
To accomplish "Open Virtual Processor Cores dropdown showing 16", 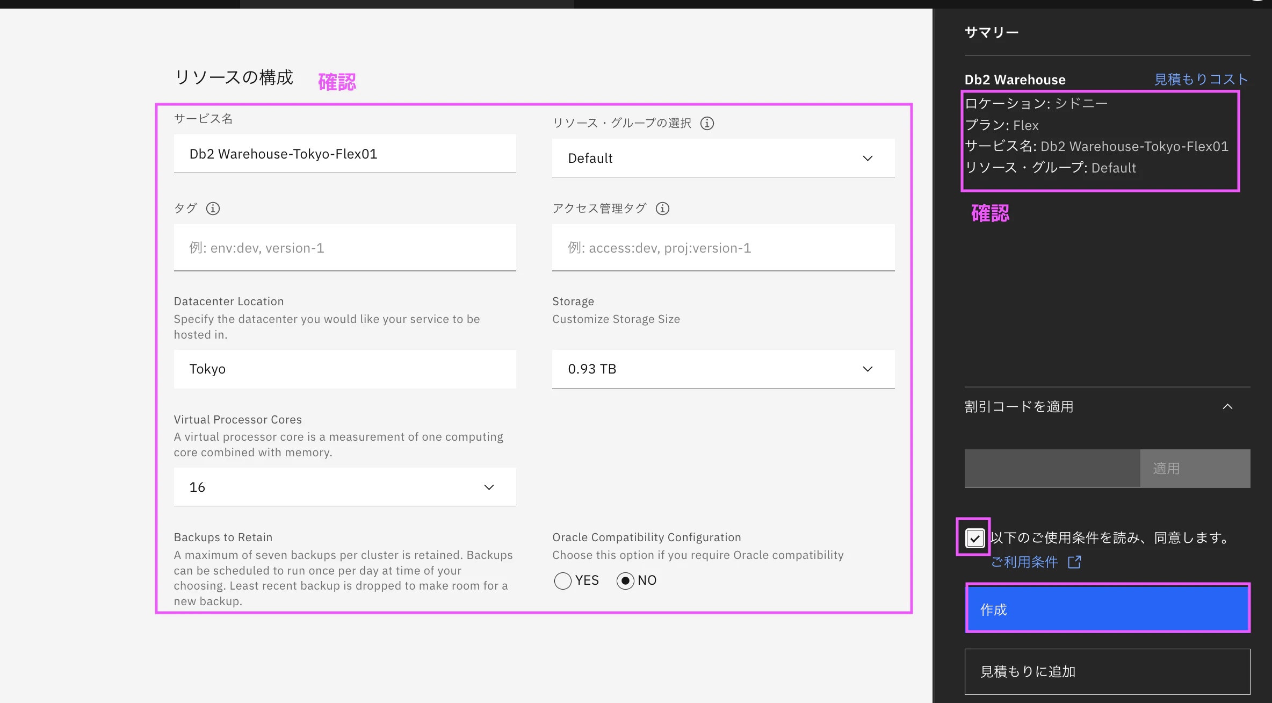I will pos(345,487).
